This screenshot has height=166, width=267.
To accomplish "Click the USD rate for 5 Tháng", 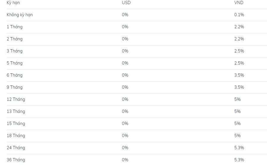I will tap(125, 63).
